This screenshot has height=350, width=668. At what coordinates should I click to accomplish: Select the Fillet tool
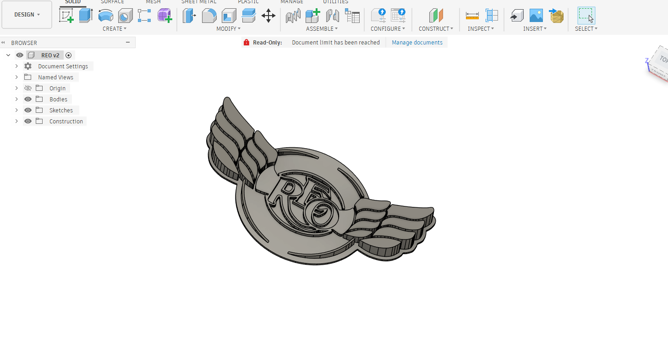pos(209,16)
